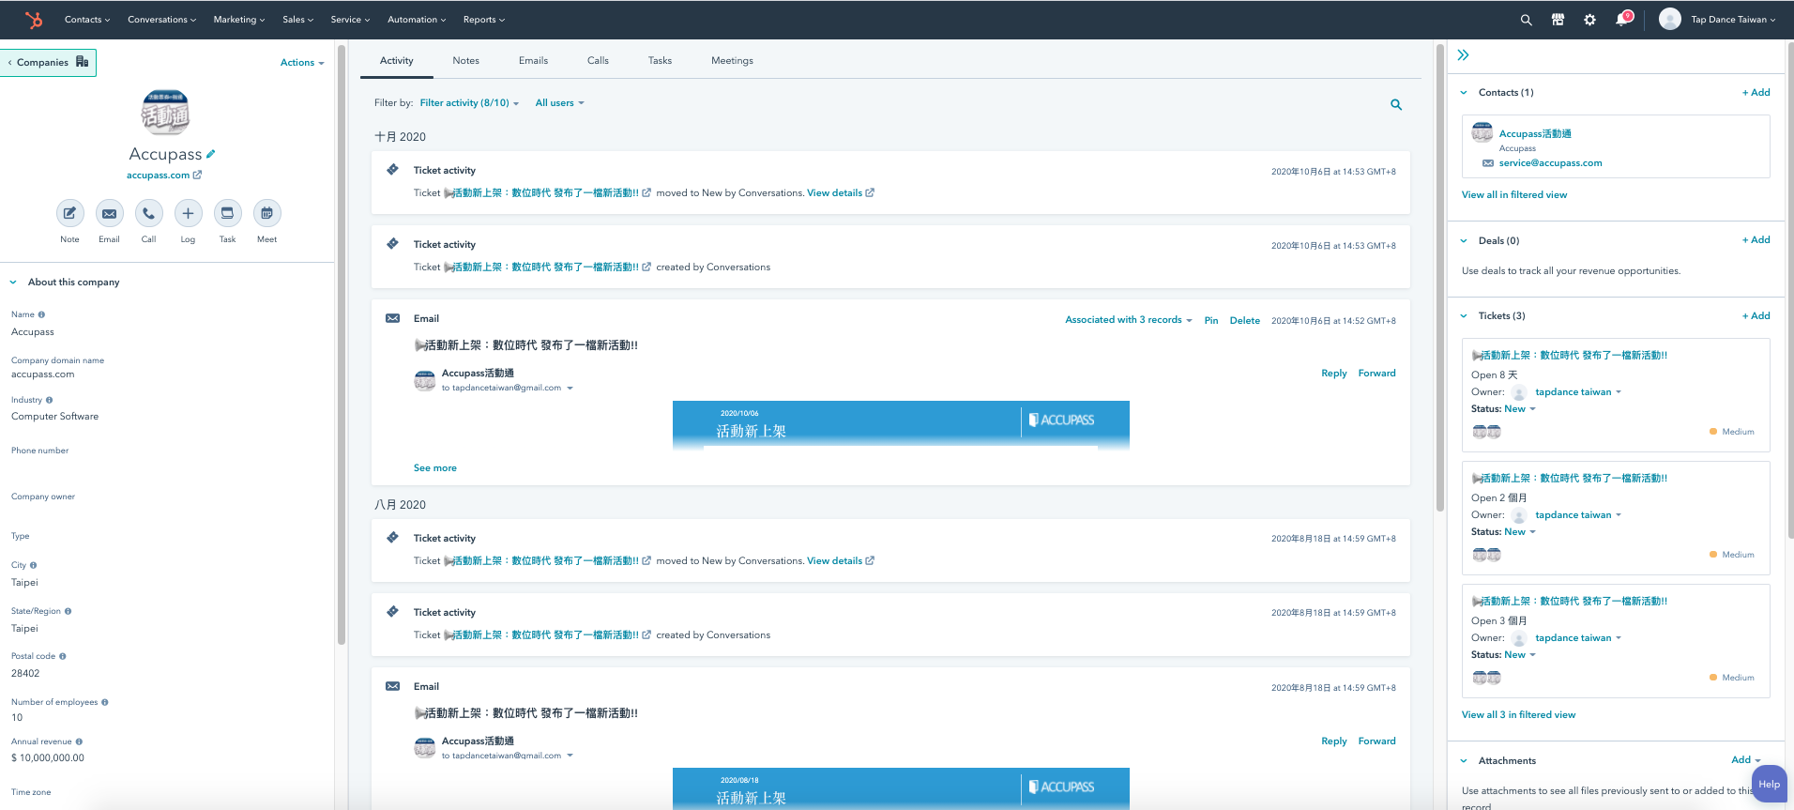The image size is (1794, 810).
Task: Open the notifications bell
Action: click(1621, 20)
